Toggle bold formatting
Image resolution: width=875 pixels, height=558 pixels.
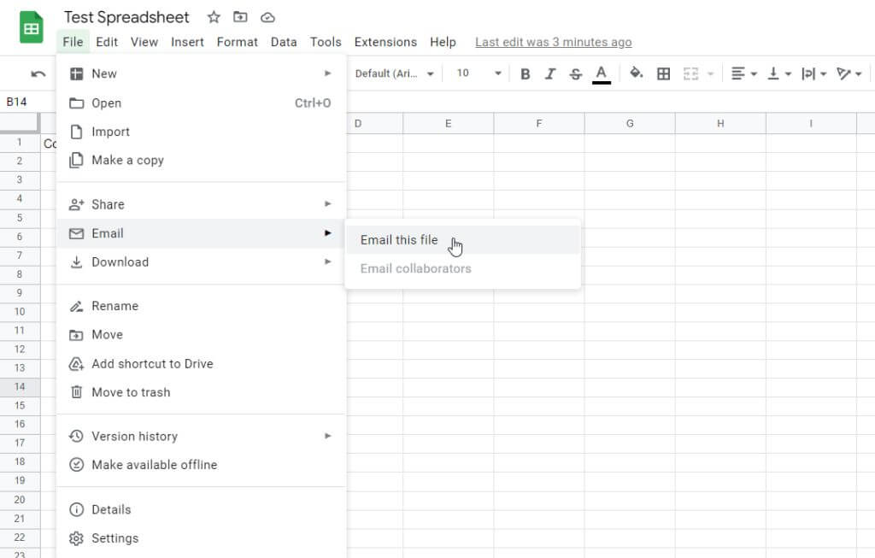coord(525,73)
